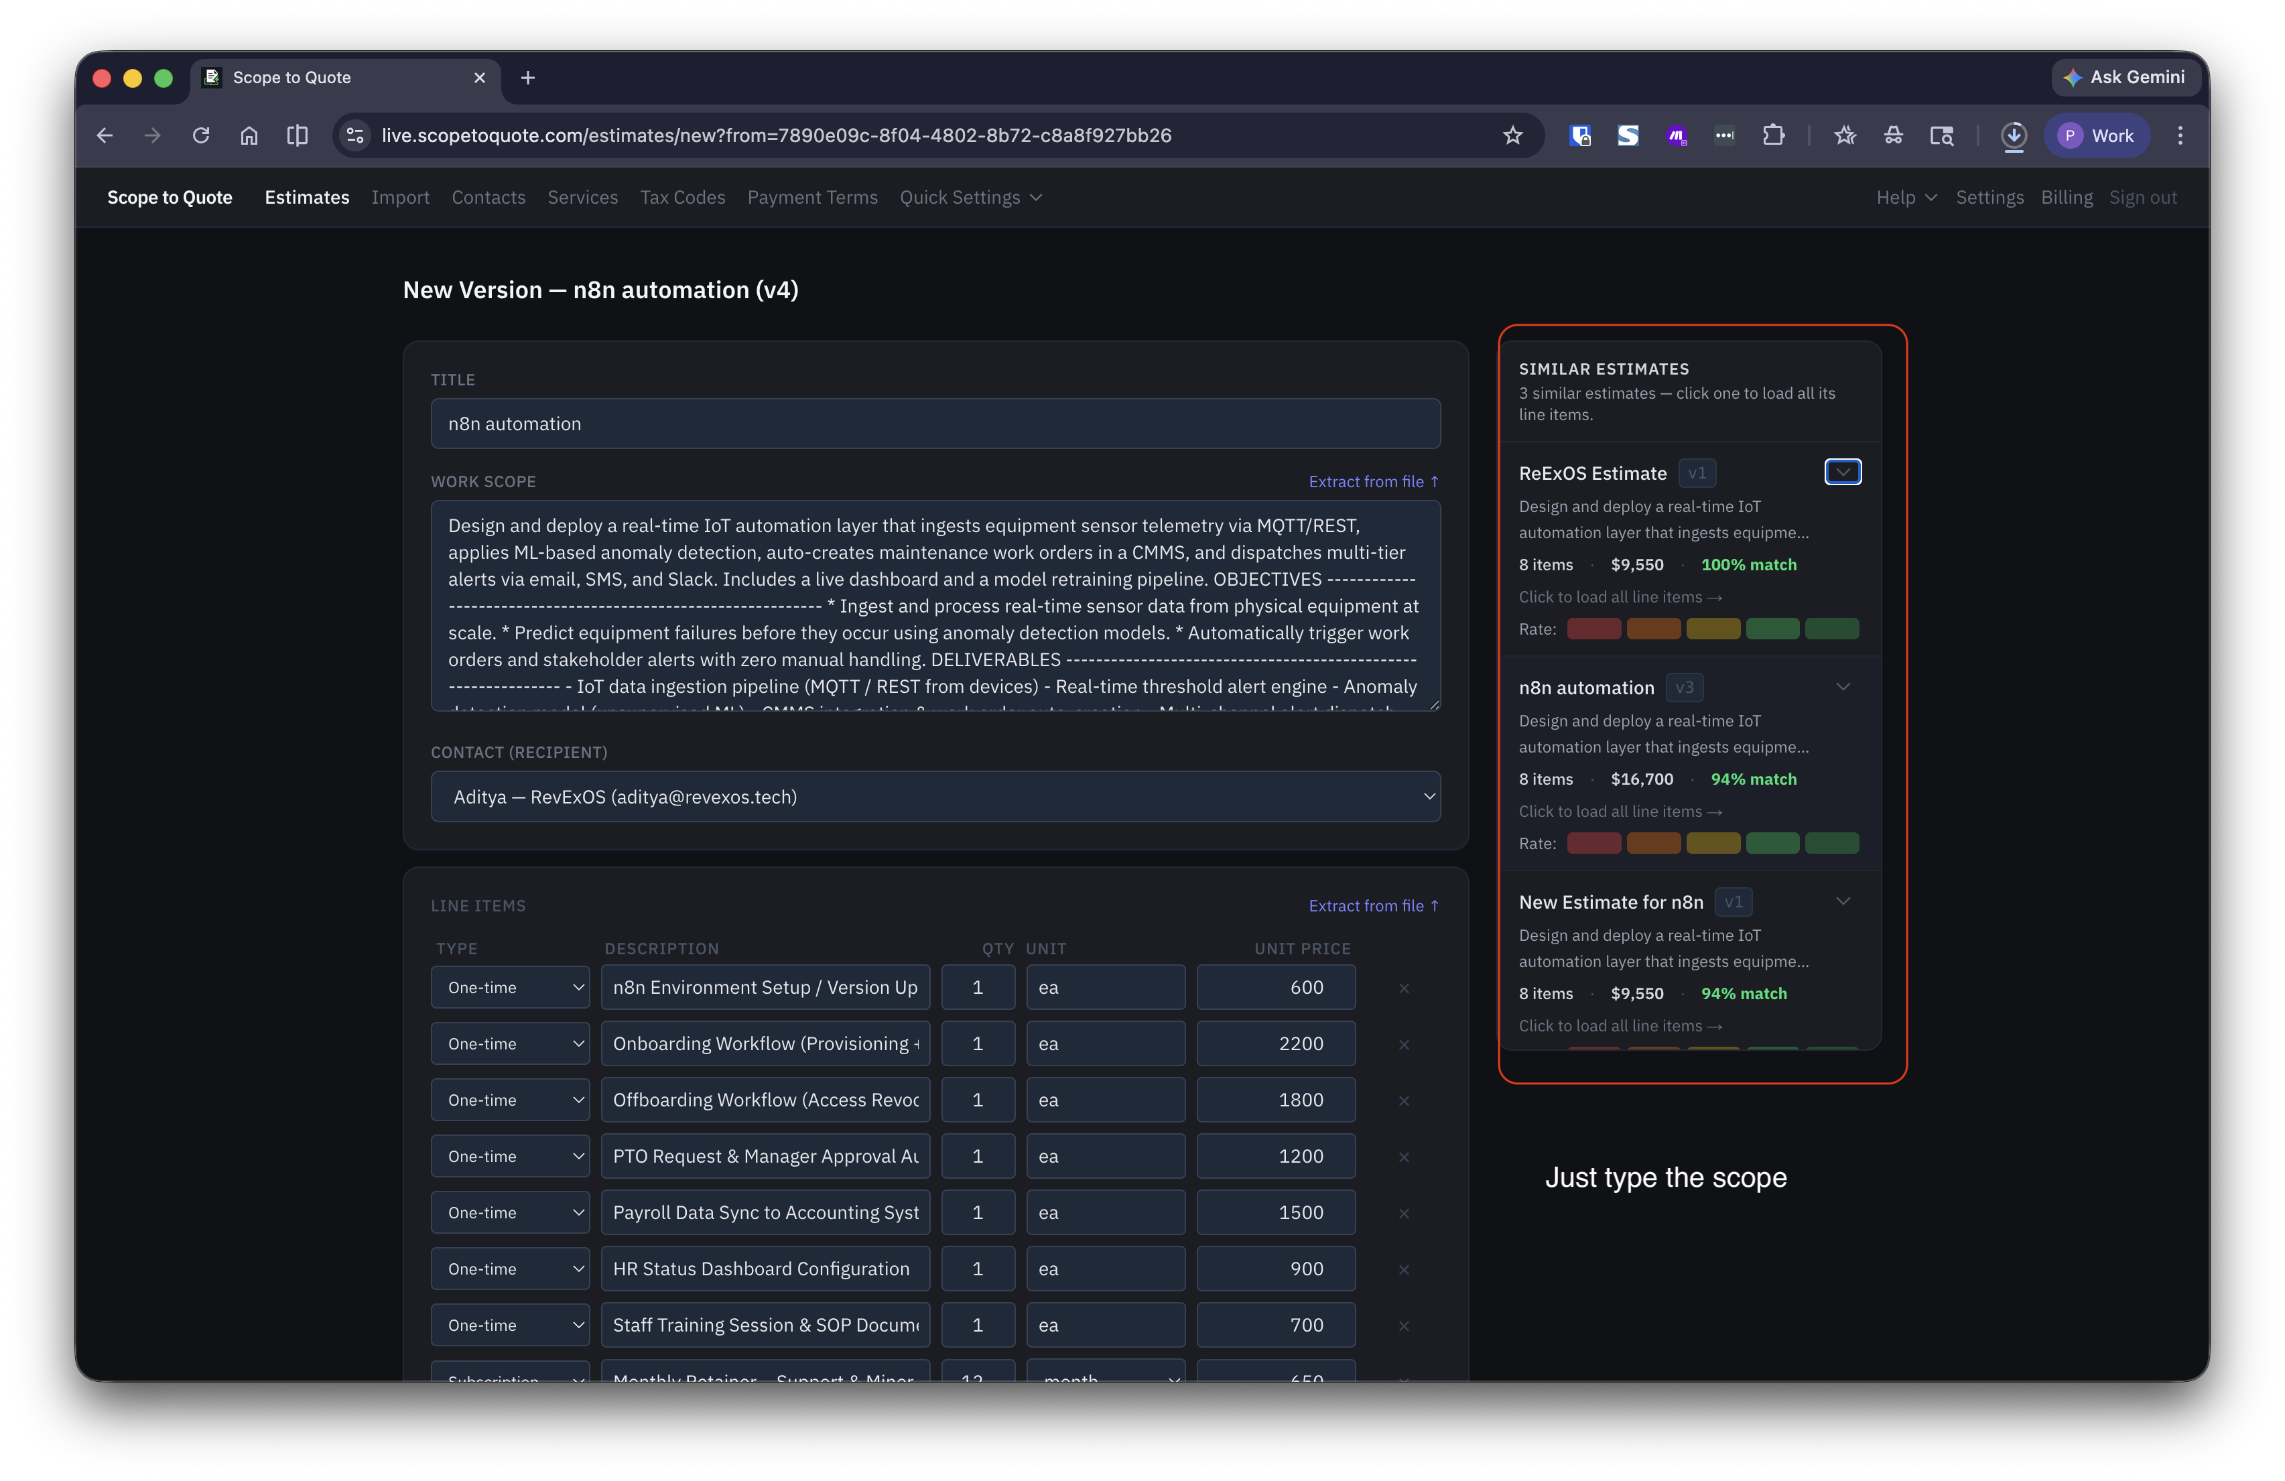This screenshot has width=2285, height=1481.
Task: Pick the red rate swatch for ReExOS Estimate
Action: [1593, 629]
